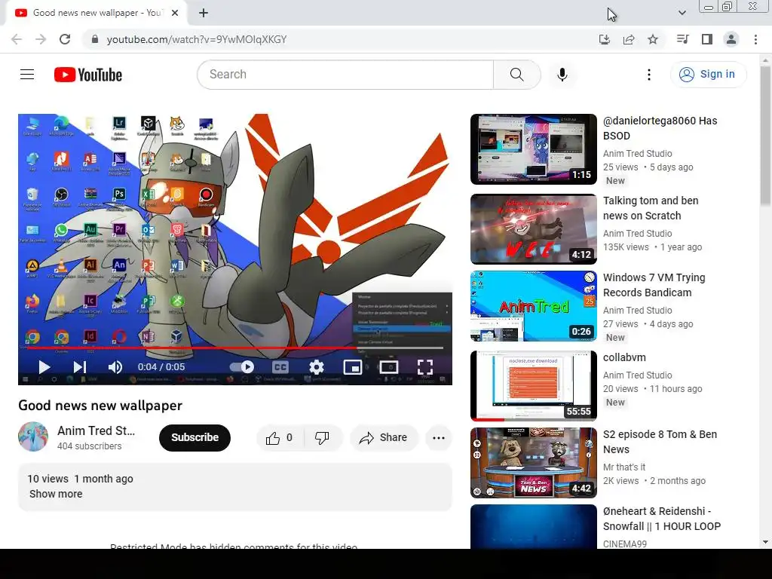Skip to the next video
The height and width of the screenshot is (579, 772).
click(80, 367)
